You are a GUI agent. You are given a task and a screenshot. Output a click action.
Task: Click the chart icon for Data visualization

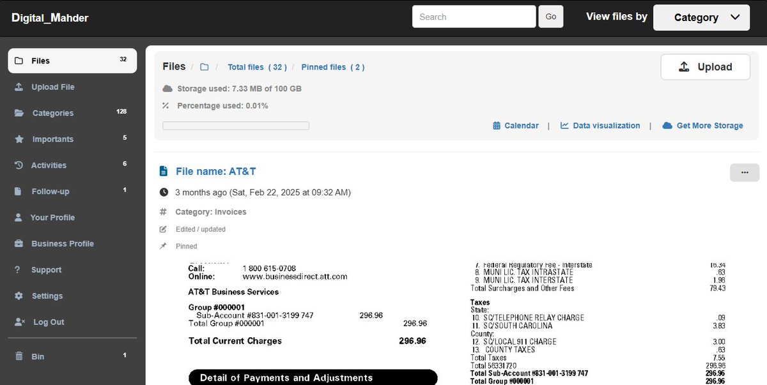(565, 126)
